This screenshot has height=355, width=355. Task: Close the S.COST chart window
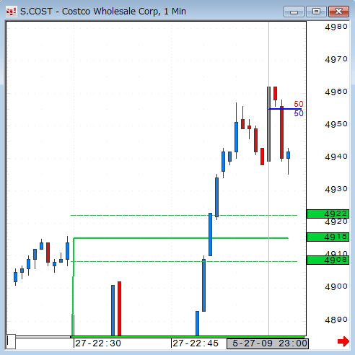click(338, 12)
